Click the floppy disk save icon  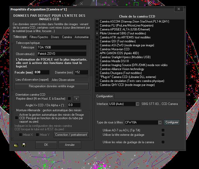(24, 145)
